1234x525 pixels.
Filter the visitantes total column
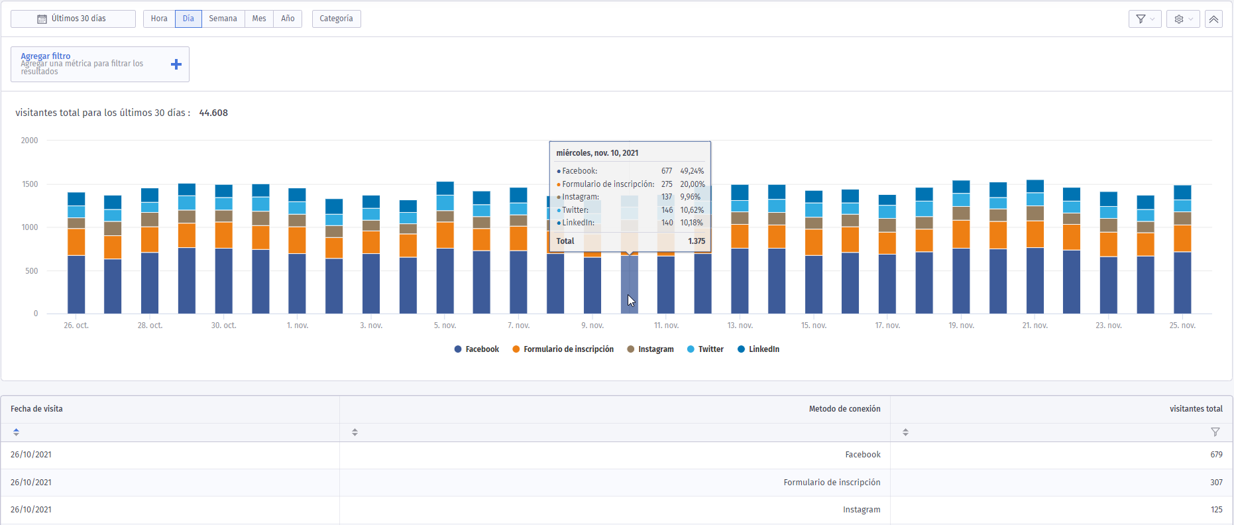[1215, 432]
